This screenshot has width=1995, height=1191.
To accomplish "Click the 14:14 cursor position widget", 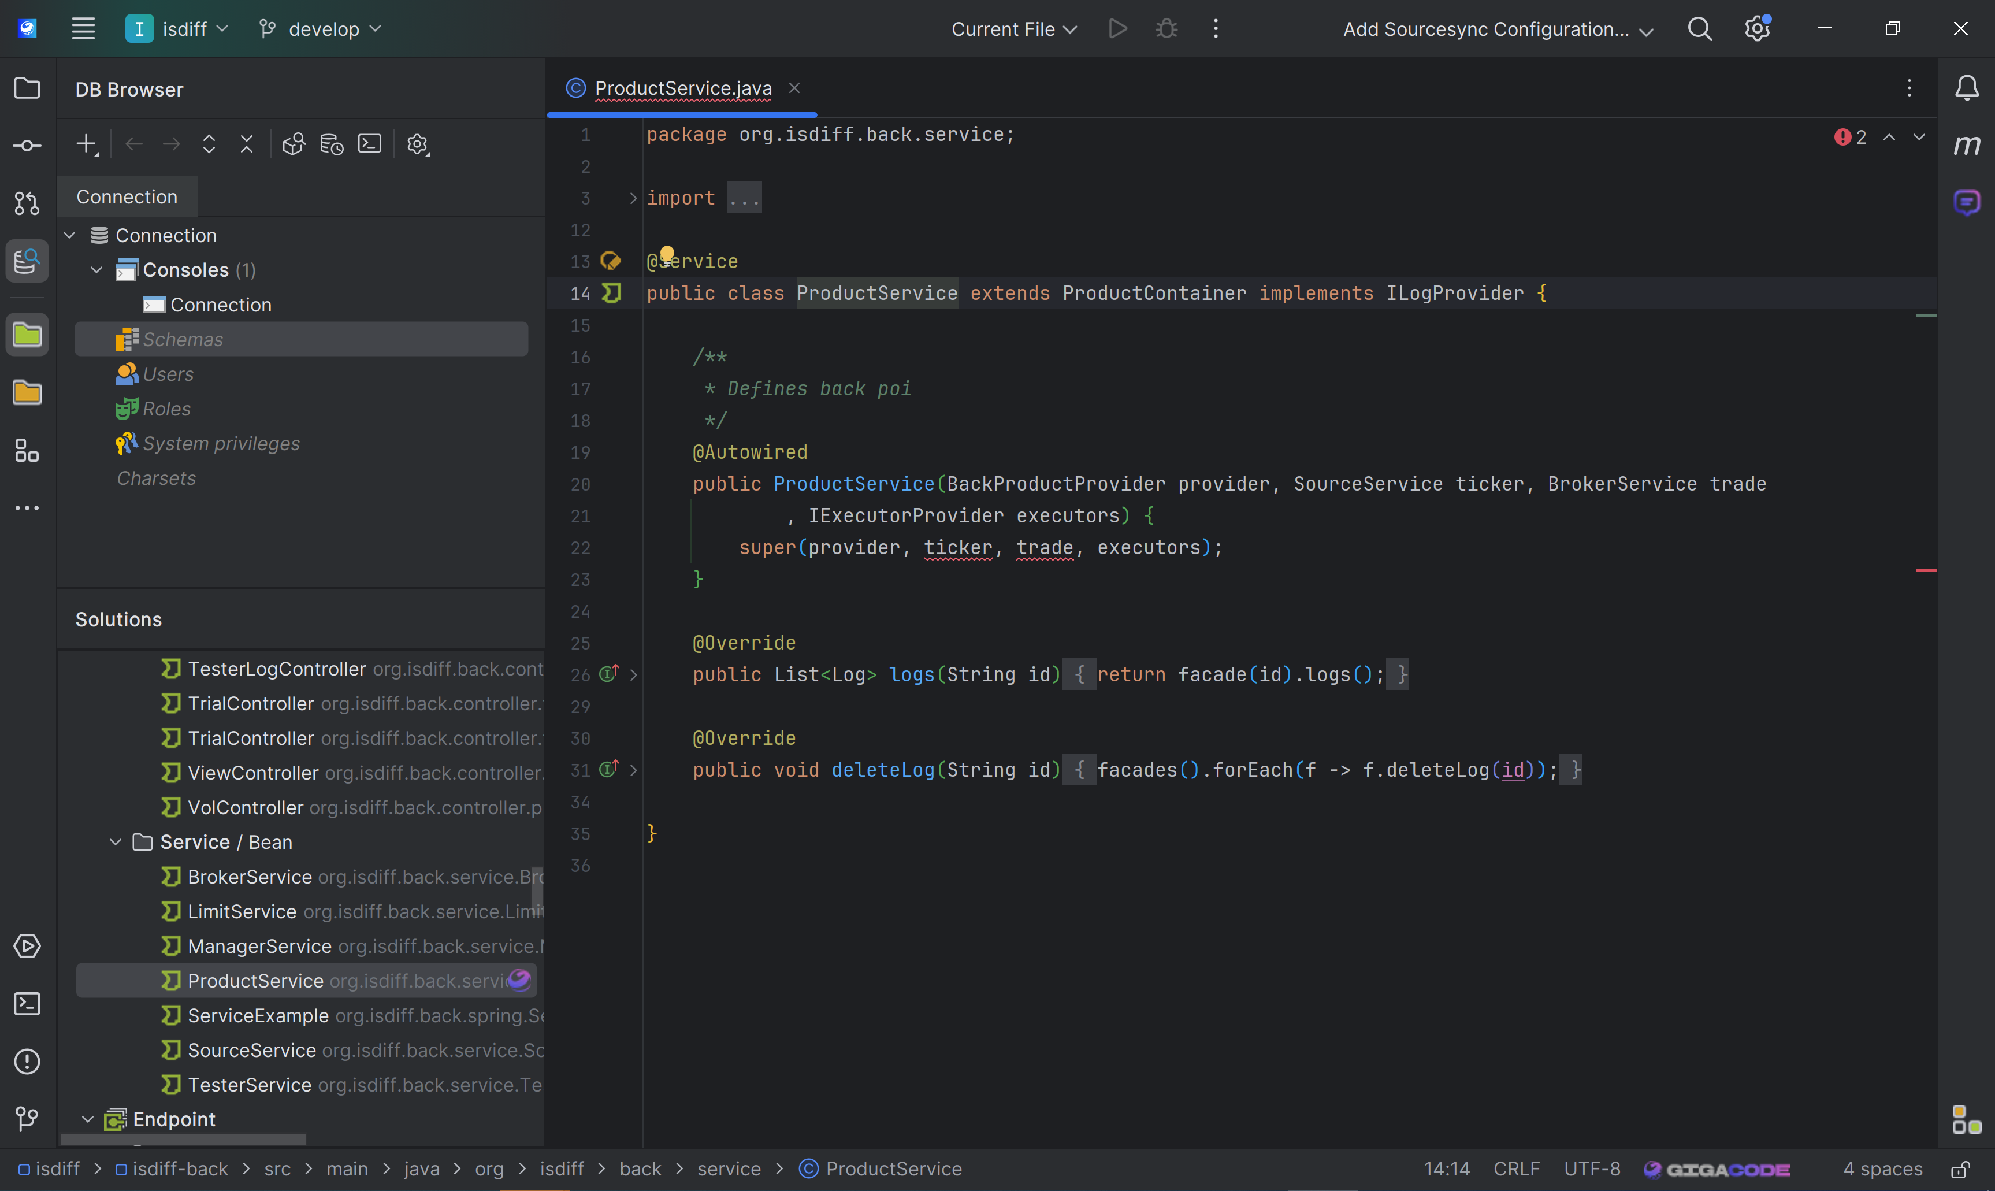I will pos(1446,1170).
